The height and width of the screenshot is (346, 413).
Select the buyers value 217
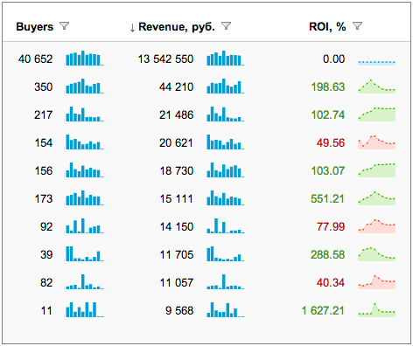(x=44, y=114)
